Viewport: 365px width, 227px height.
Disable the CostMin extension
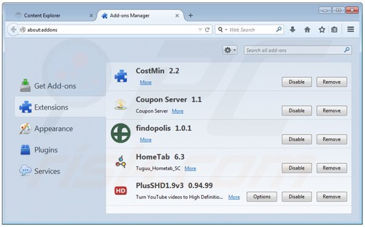point(297,82)
